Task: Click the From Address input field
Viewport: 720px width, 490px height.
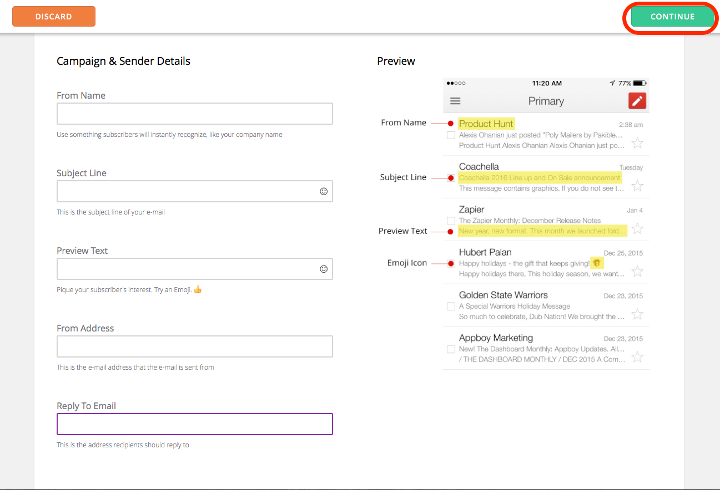Action: 194,346
